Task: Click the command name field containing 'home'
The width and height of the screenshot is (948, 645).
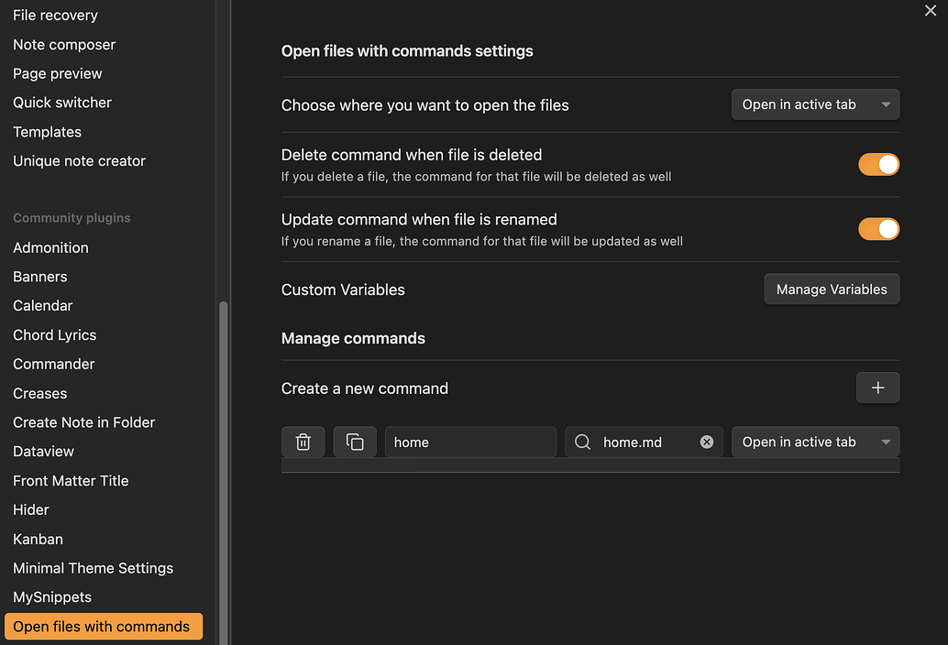Action: [x=470, y=442]
